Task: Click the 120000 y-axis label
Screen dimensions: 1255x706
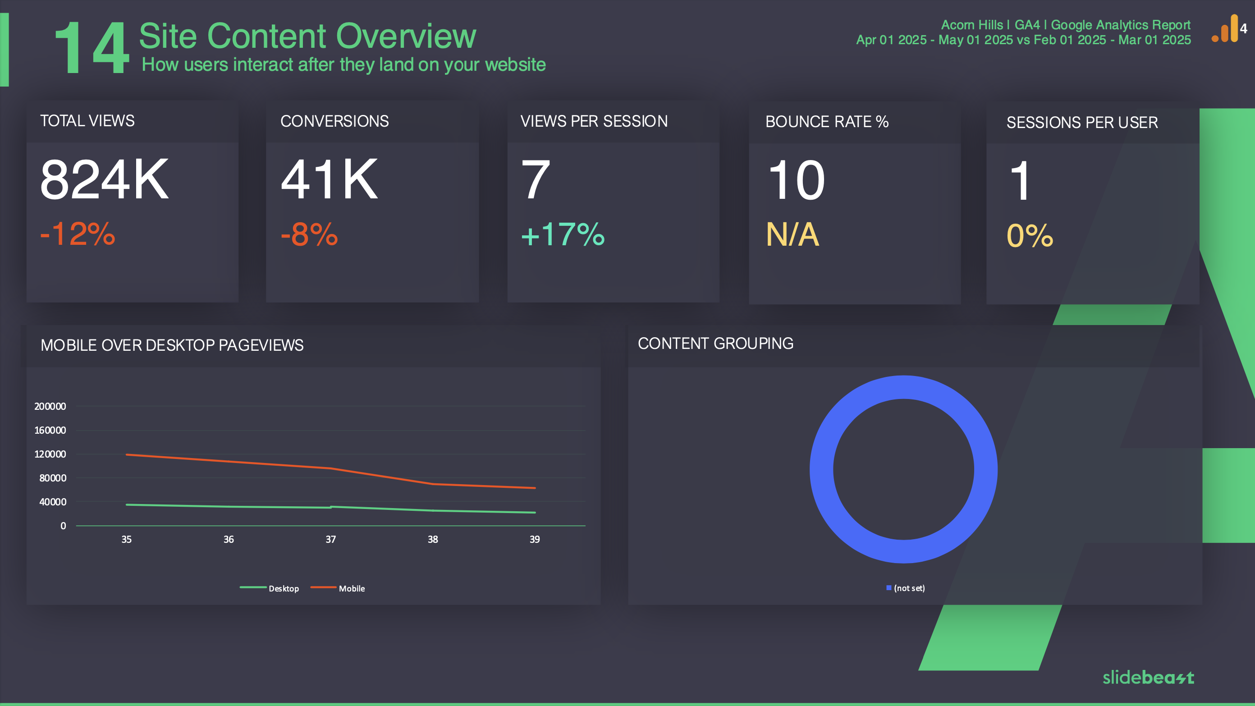Action: pos(50,454)
